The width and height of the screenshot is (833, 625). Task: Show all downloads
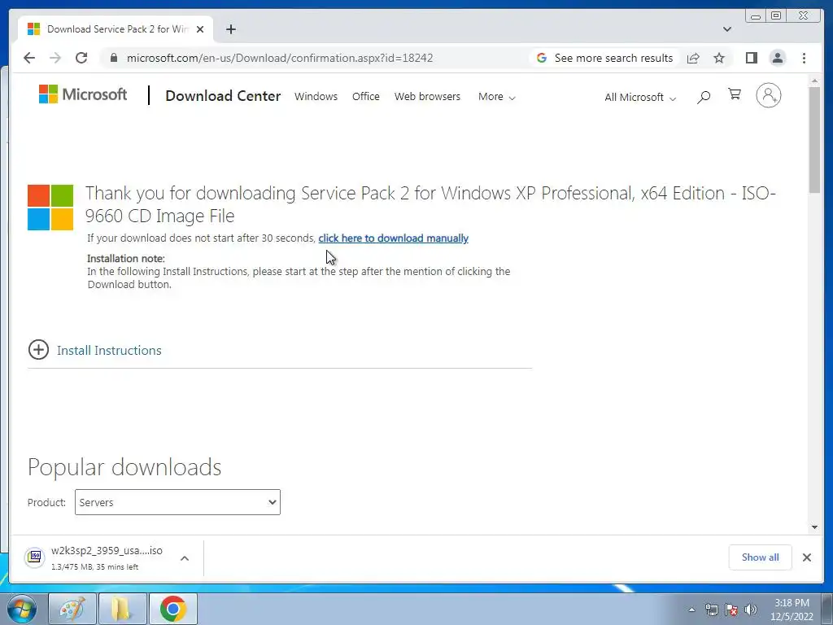pos(761,557)
